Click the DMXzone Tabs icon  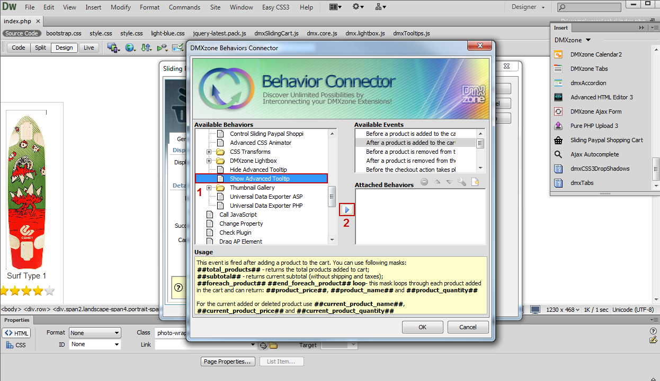point(558,69)
